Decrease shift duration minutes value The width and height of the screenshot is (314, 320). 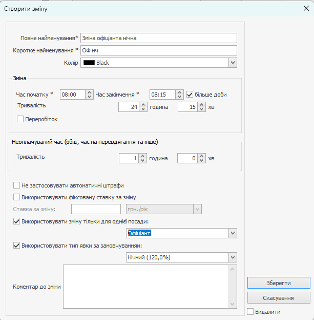click(x=202, y=109)
